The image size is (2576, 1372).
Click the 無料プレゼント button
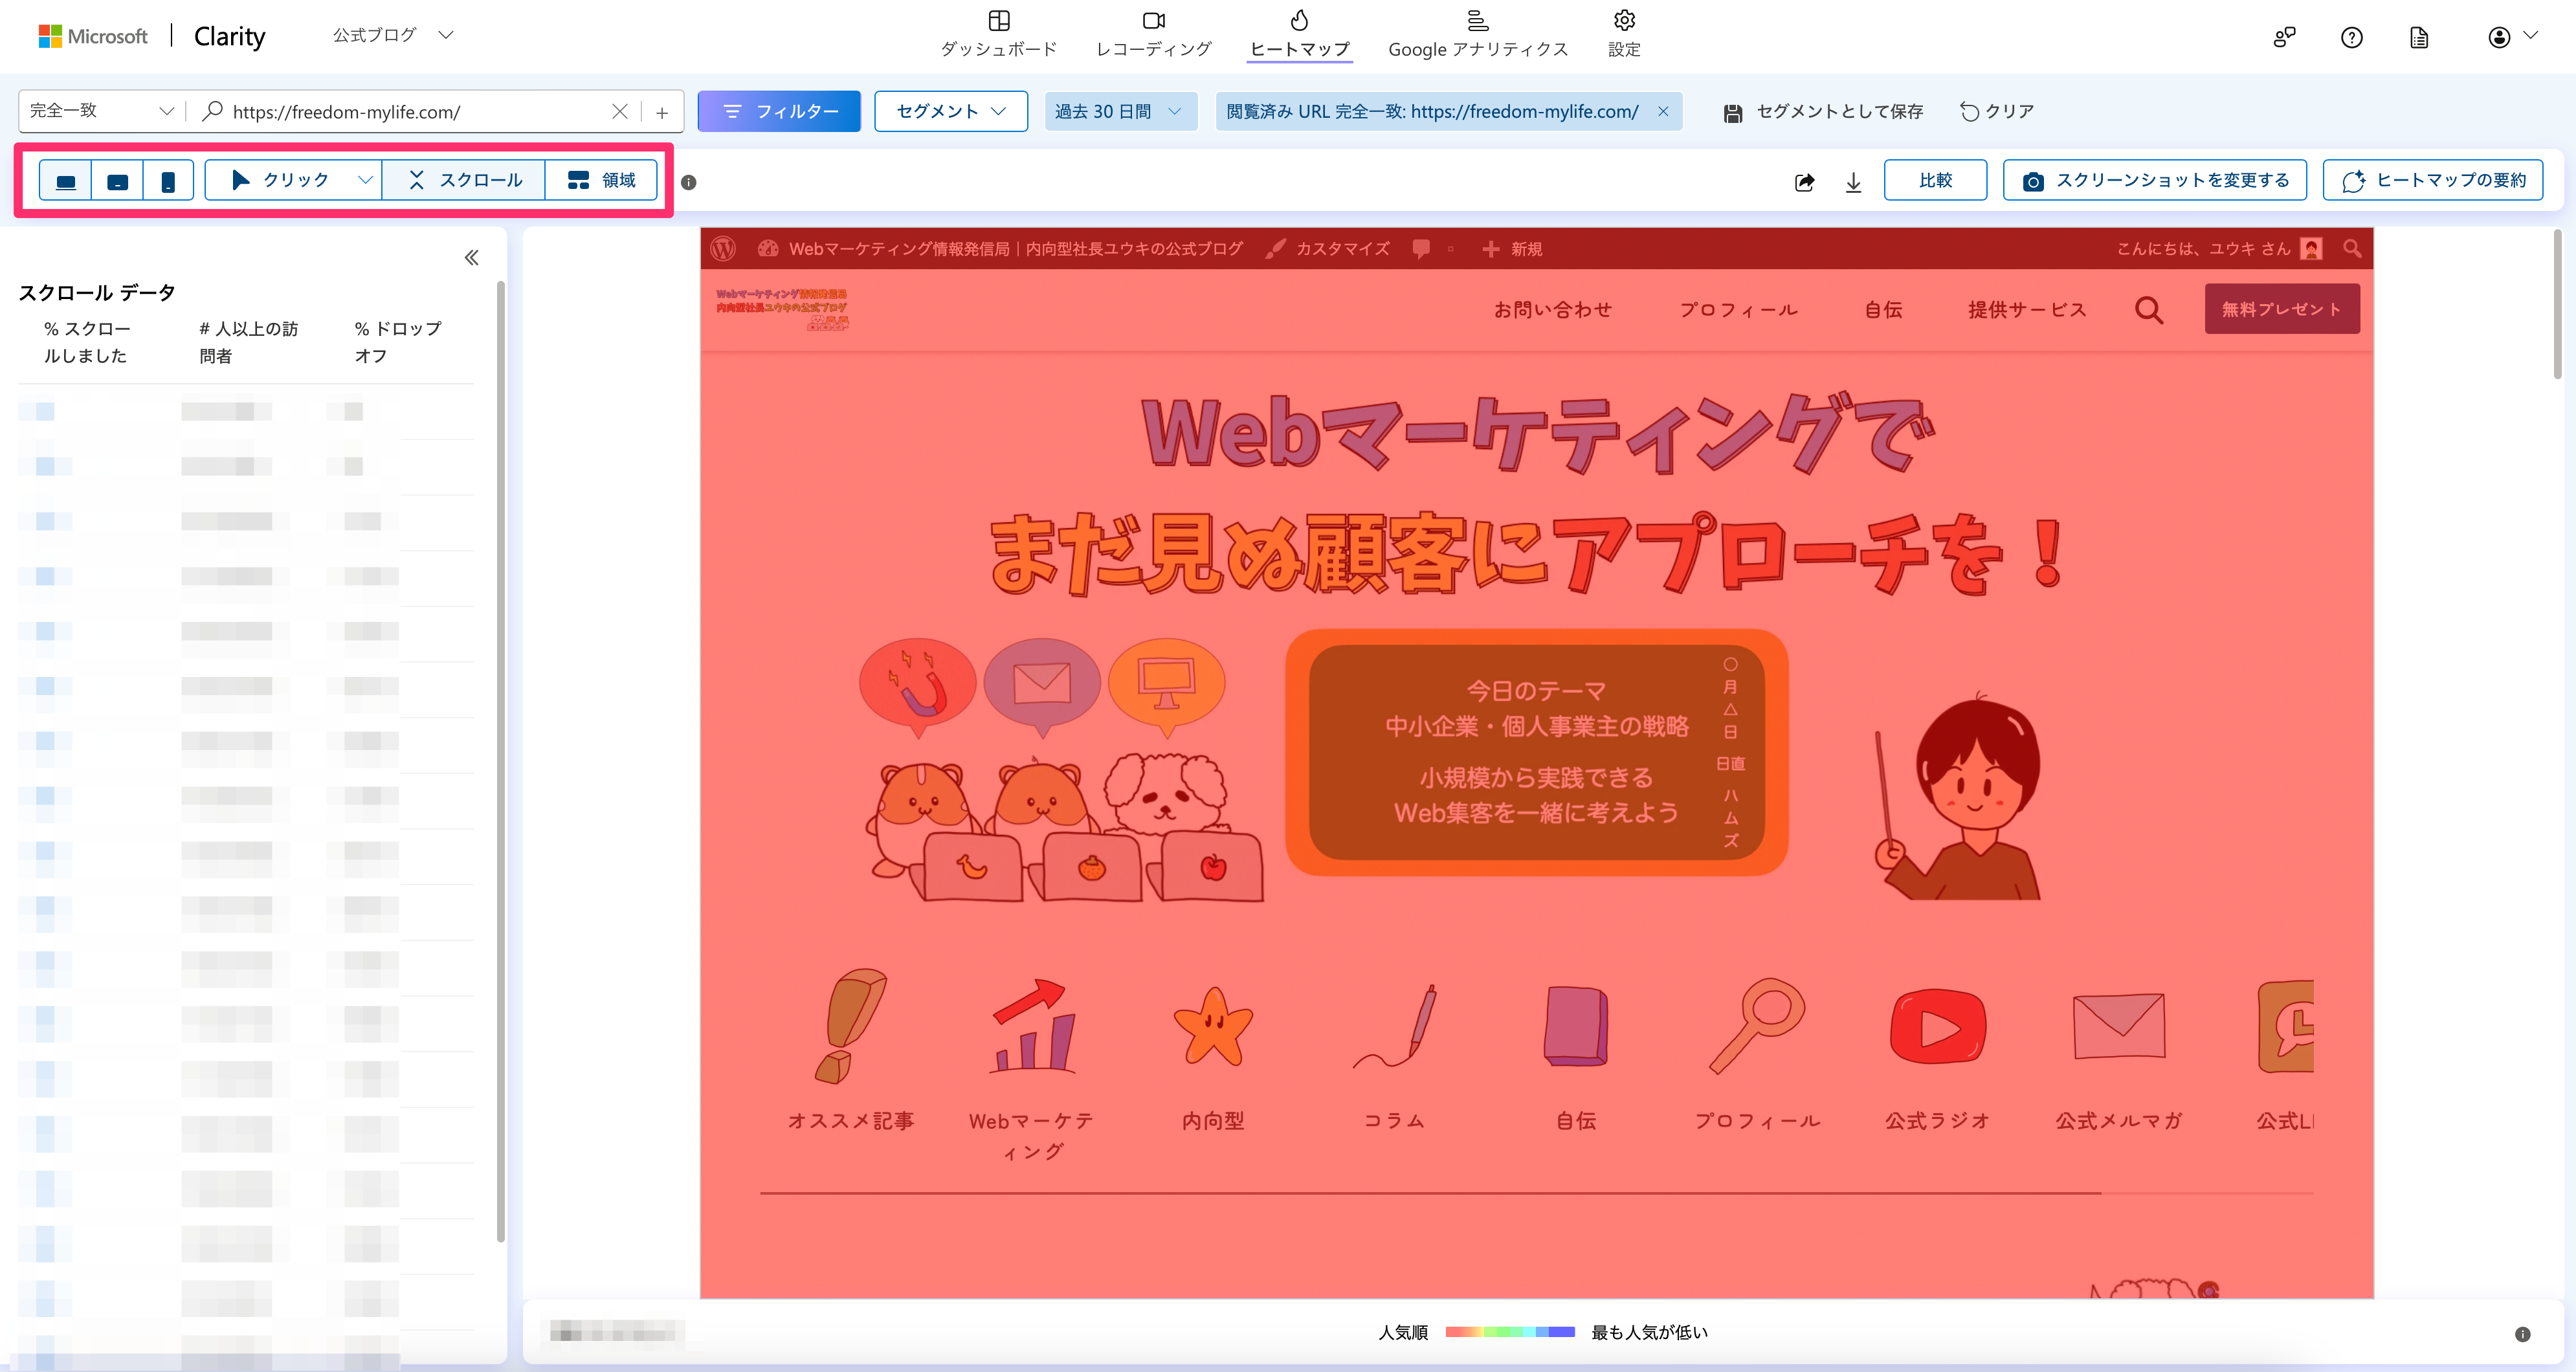[x=2282, y=309]
